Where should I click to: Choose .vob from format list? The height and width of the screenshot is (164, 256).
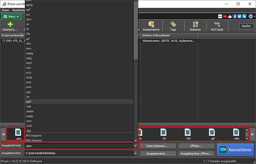point(79,106)
